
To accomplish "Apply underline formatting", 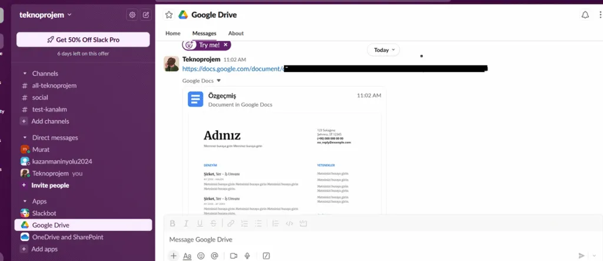I will pyautogui.click(x=200, y=224).
